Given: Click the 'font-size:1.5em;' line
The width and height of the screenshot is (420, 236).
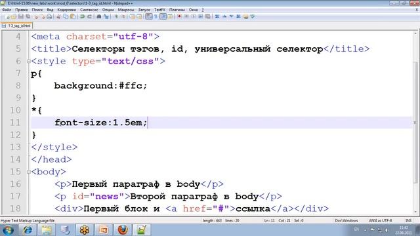Looking at the screenshot, I should (x=101, y=123).
